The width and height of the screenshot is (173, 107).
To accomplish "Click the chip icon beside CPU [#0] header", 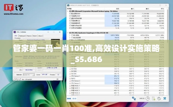I will (x=70, y=33).
